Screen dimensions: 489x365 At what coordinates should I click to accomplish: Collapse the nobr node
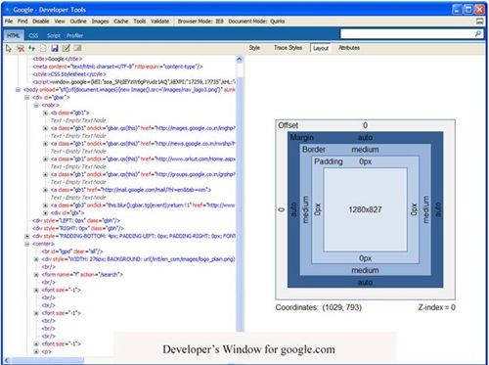[36, 105]
